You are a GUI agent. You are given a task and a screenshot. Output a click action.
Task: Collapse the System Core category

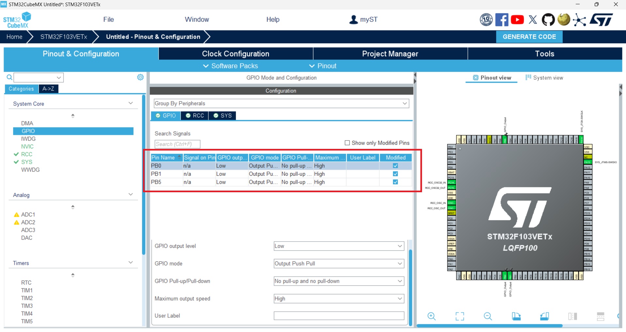[131, 103]
